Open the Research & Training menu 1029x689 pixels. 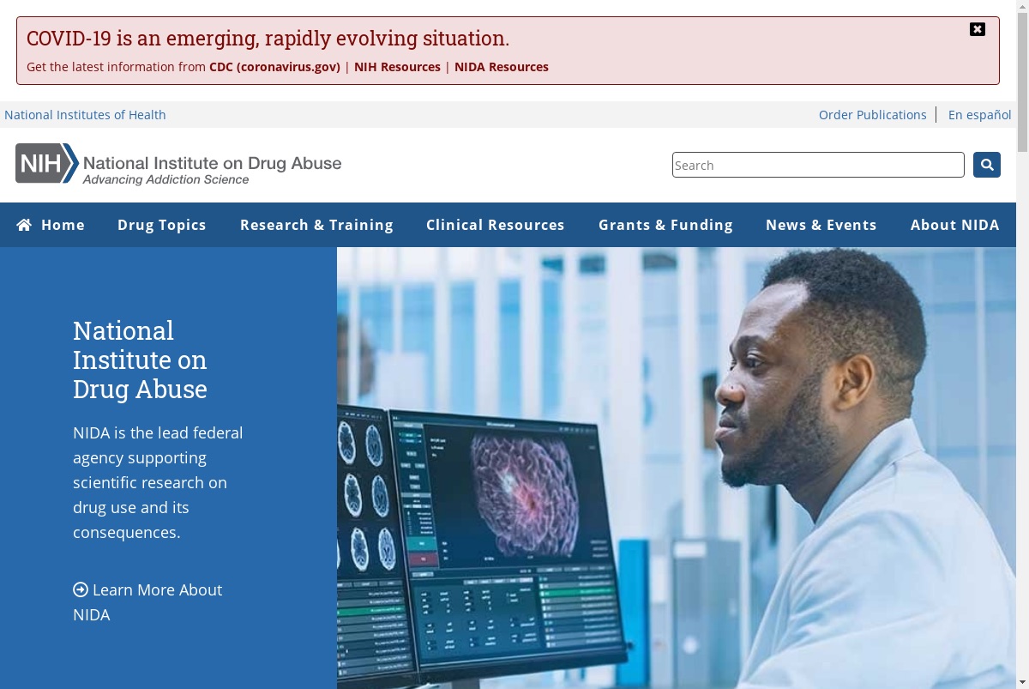316,225
